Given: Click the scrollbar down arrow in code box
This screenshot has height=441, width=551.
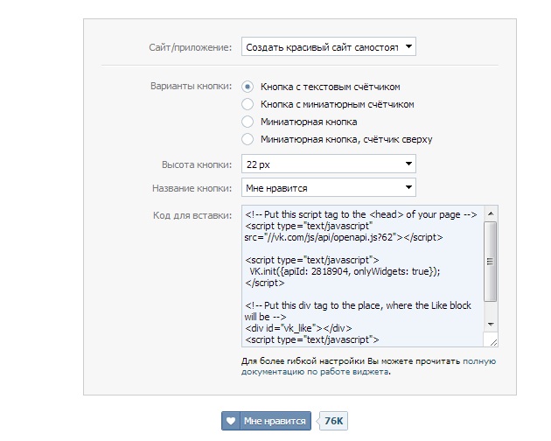Looking at the screenshot, I should [x=492, y=329].
